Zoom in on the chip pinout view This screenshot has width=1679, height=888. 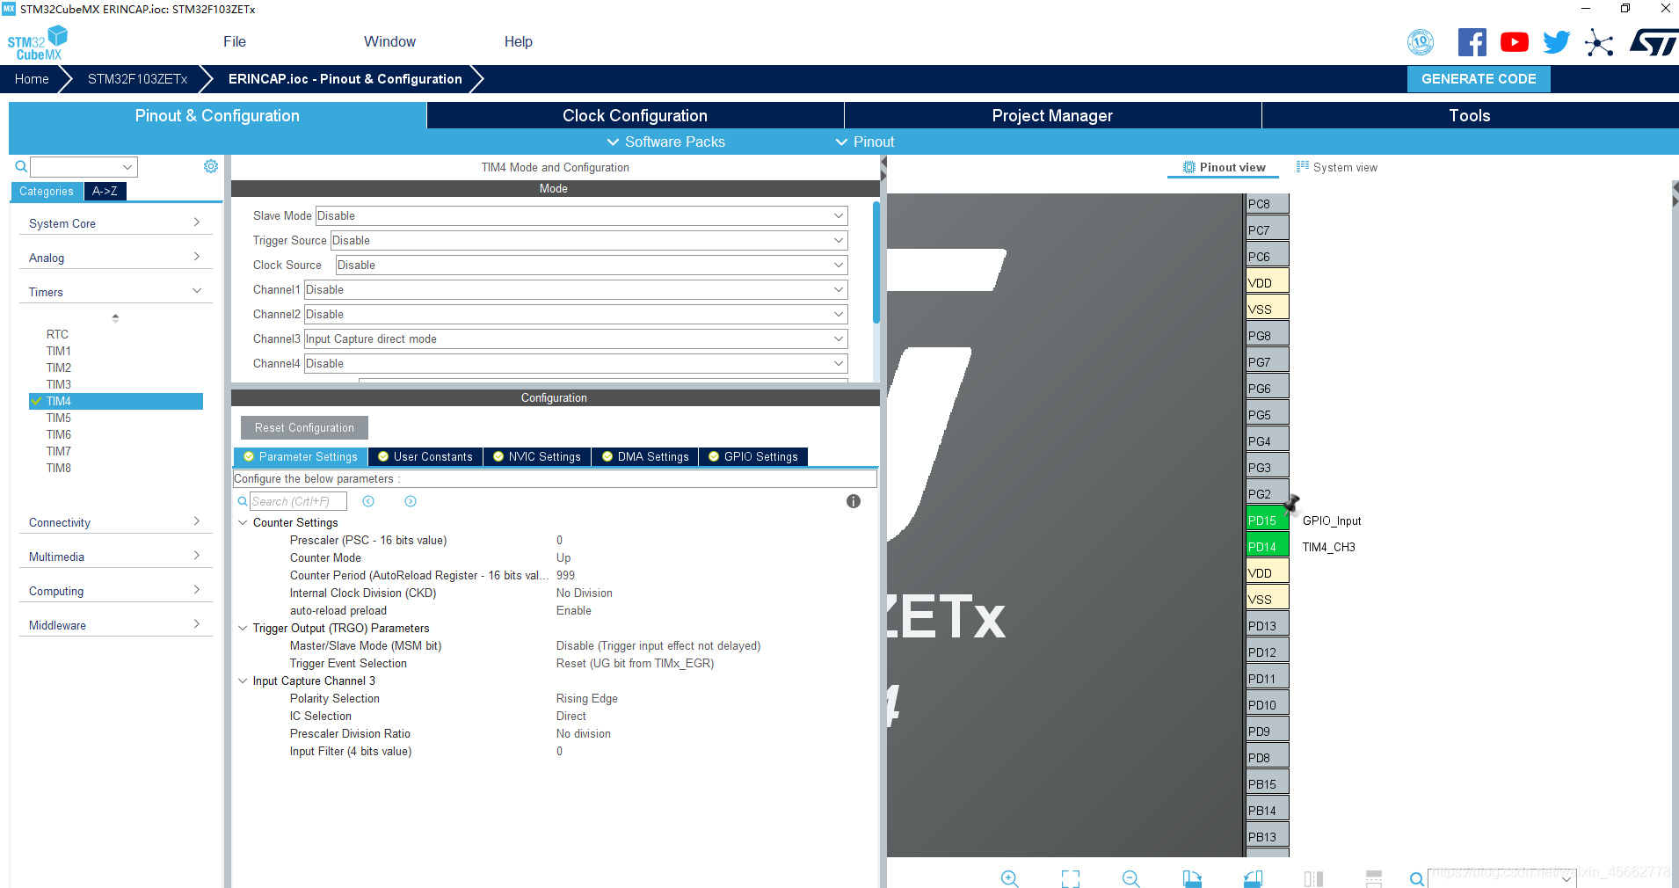click(x=1010, y=878)
